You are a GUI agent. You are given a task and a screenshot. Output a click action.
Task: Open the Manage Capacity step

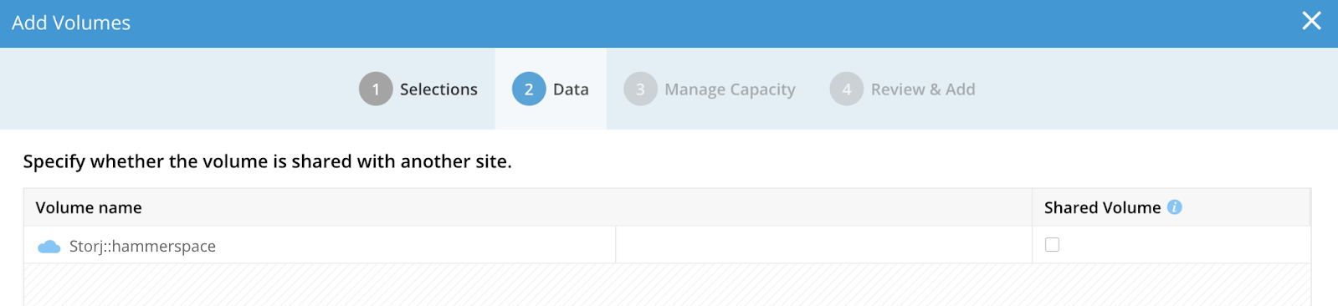[730, 89]
